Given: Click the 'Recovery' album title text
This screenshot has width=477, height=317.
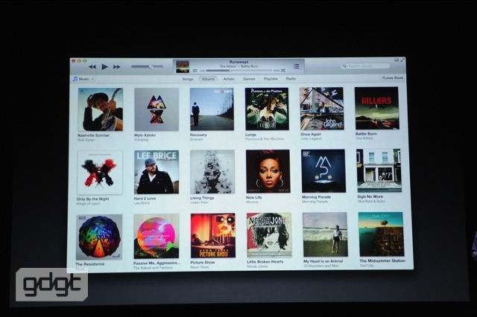Looking at the screenshot, I should 198,135.
